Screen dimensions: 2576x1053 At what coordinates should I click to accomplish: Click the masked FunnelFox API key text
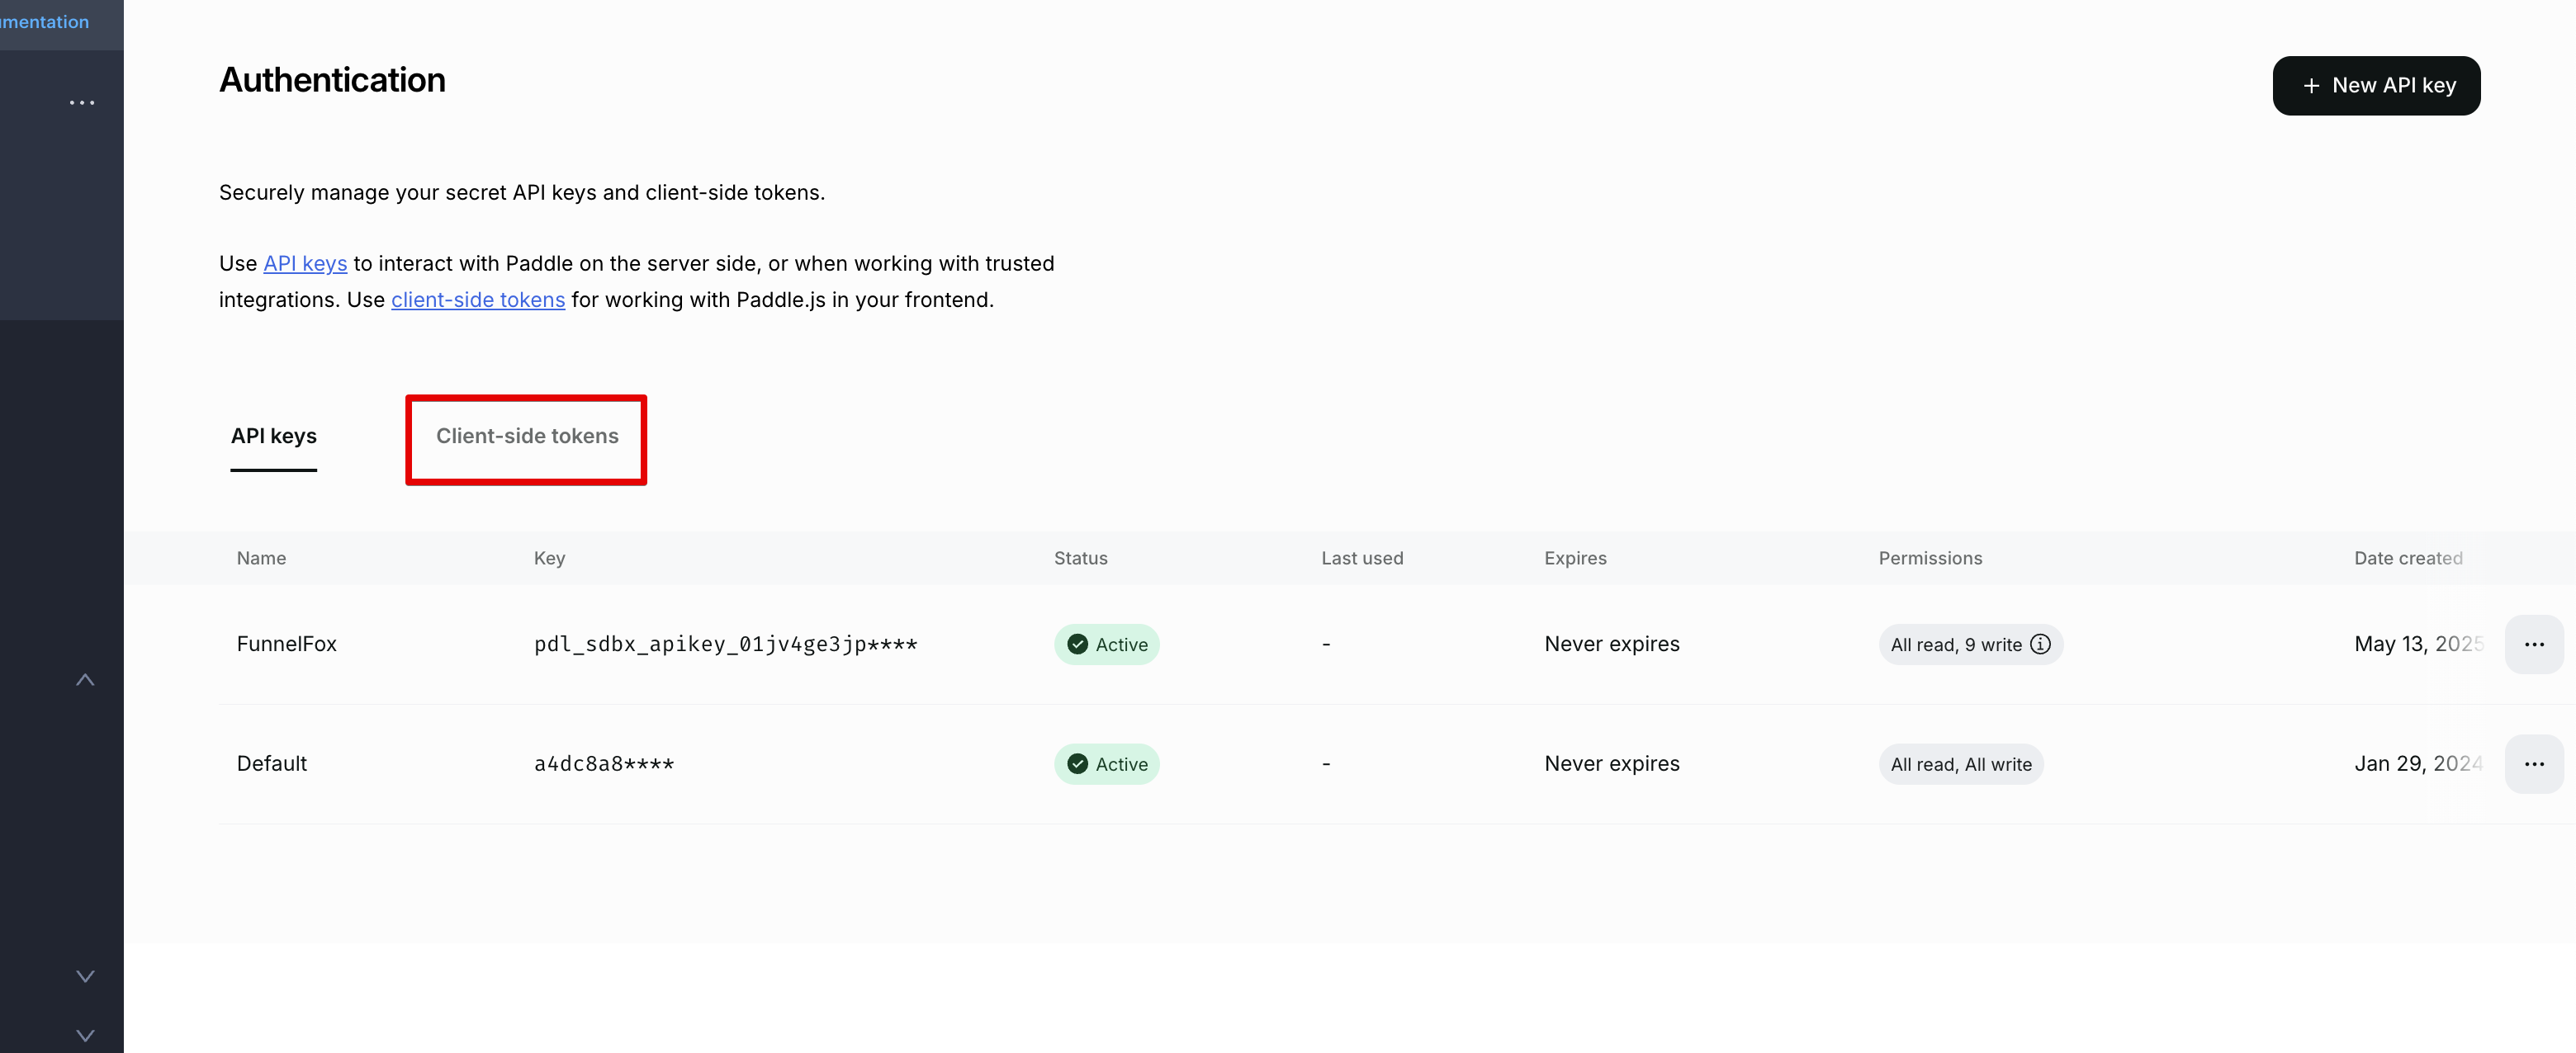pyautogui.click(x=725, y=645)
